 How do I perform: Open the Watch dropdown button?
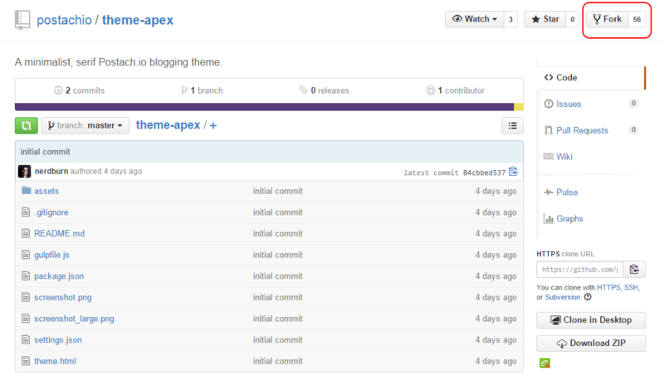[x=475, y=19]
